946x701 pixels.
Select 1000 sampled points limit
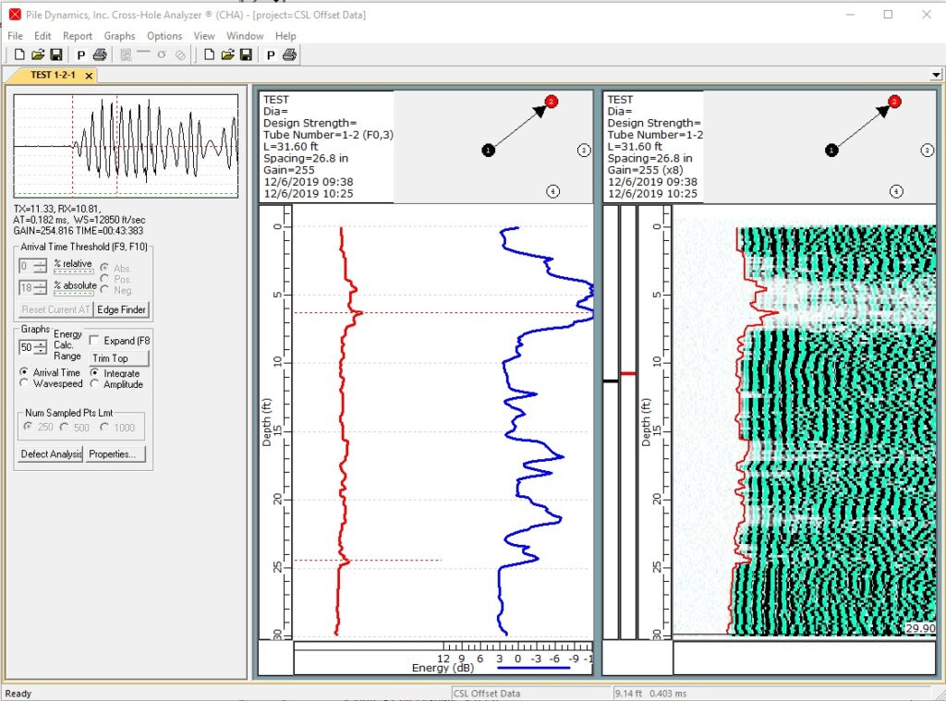(104, 427)
